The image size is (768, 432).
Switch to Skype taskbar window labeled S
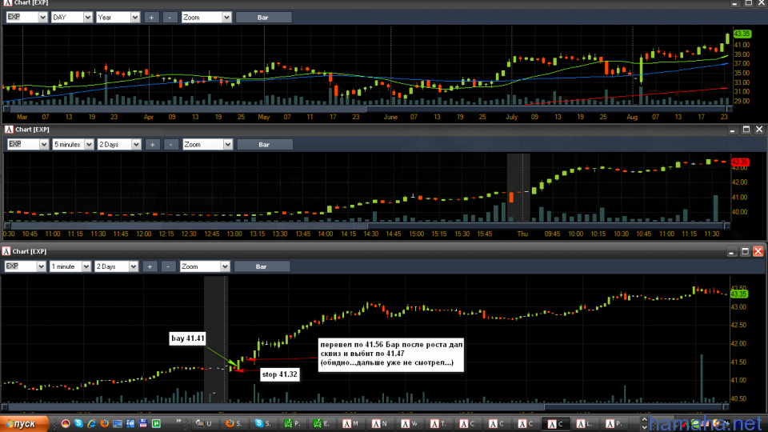[265, 424]
